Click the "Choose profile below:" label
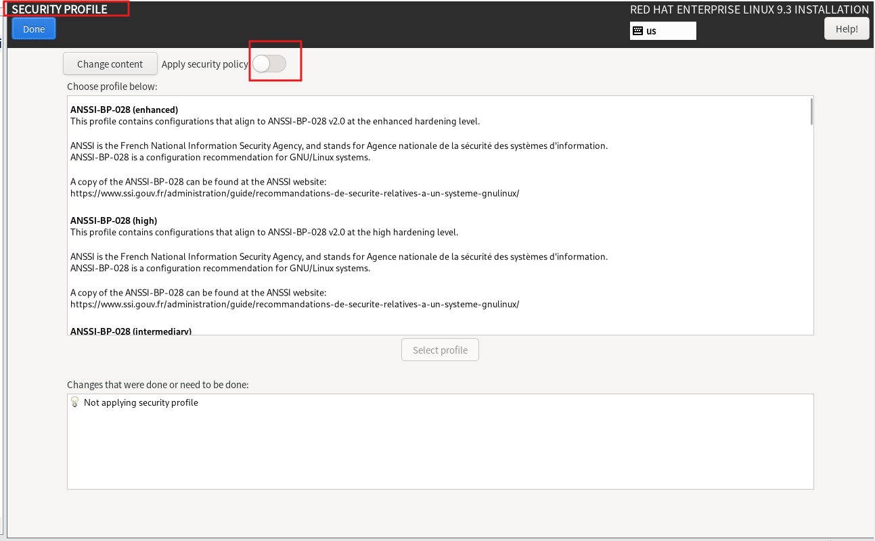The width and height of the screenshot is (875, 541). pos(112,87)
